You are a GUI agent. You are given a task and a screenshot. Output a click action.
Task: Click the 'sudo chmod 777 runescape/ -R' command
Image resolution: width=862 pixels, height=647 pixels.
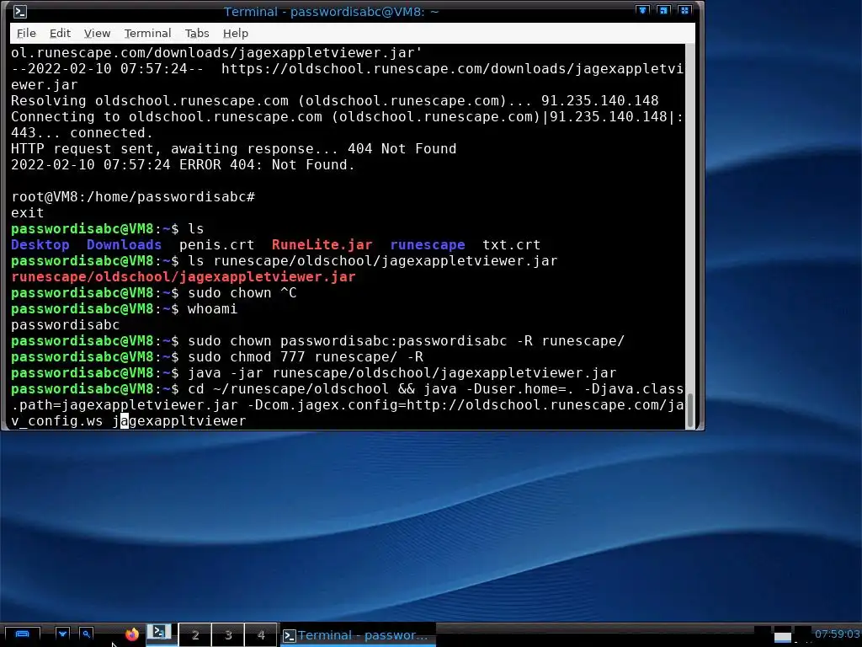coord(306,356)
